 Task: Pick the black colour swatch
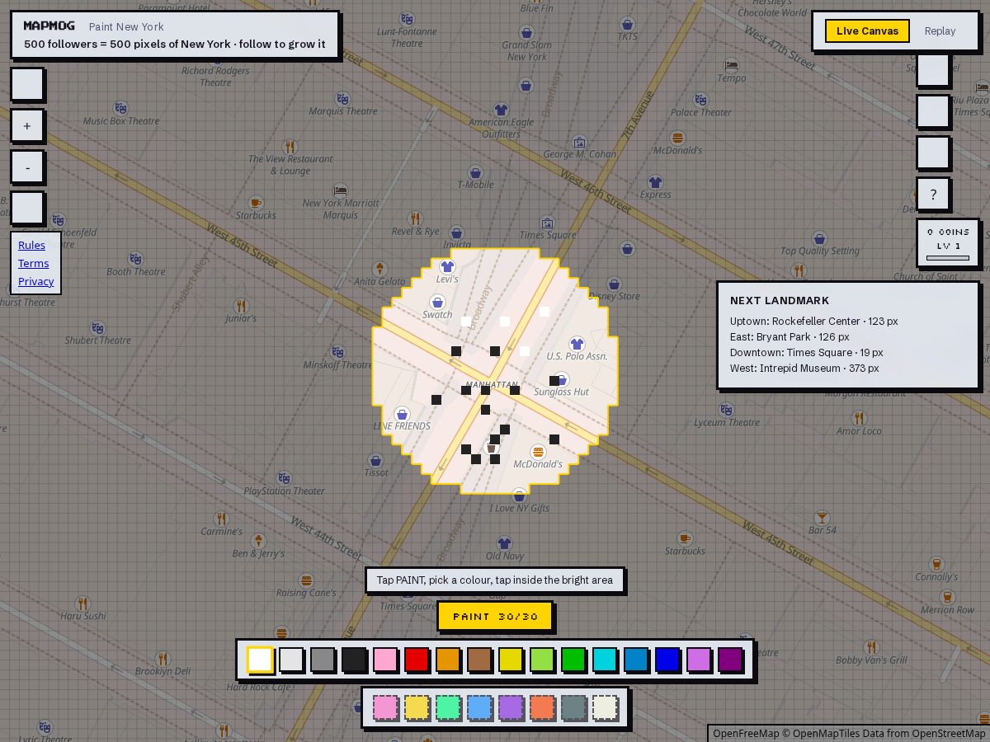coord(354,660)
